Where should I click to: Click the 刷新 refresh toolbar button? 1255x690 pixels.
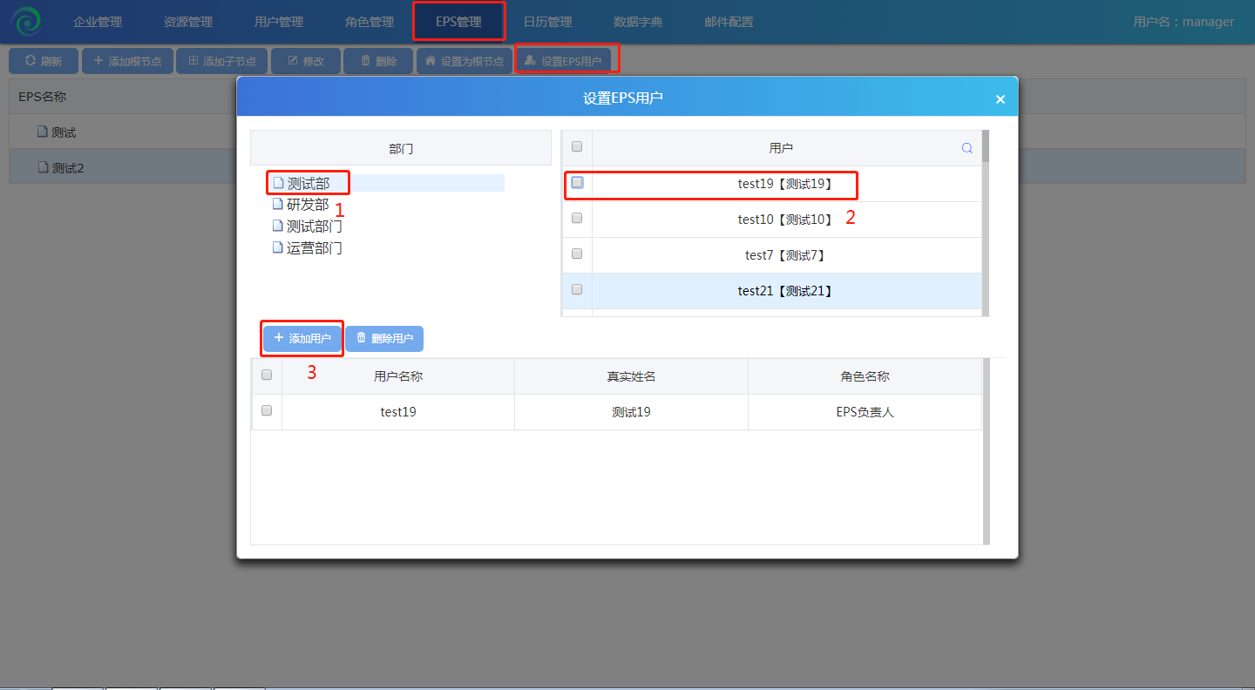(44, 61)
